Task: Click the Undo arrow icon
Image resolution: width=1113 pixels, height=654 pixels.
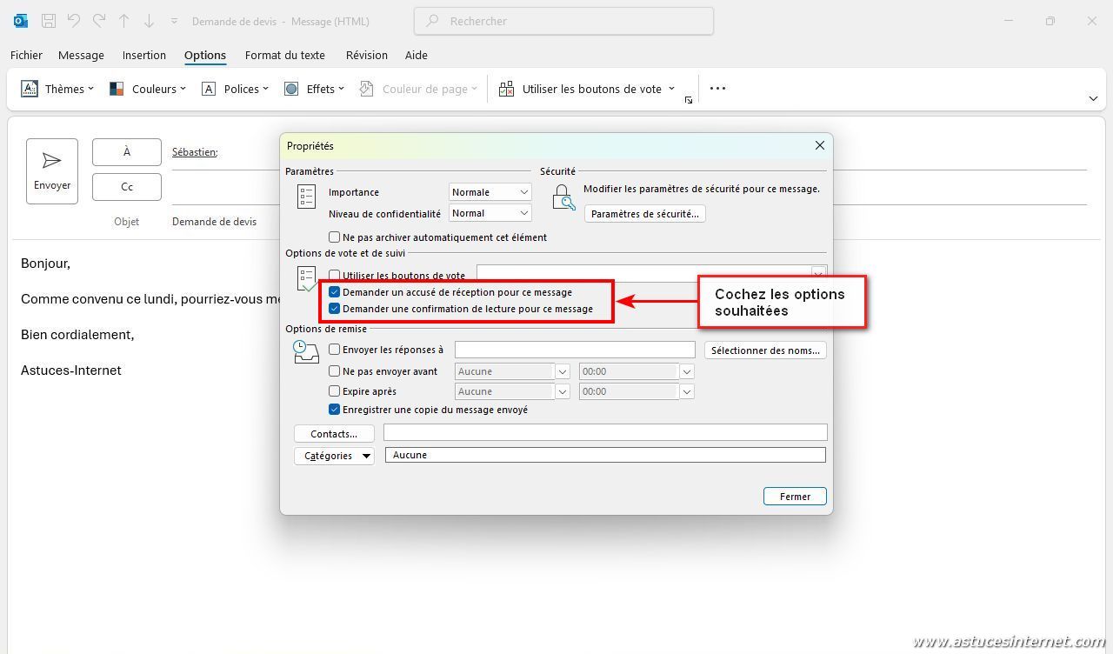Action: click(x=74, y=21)
